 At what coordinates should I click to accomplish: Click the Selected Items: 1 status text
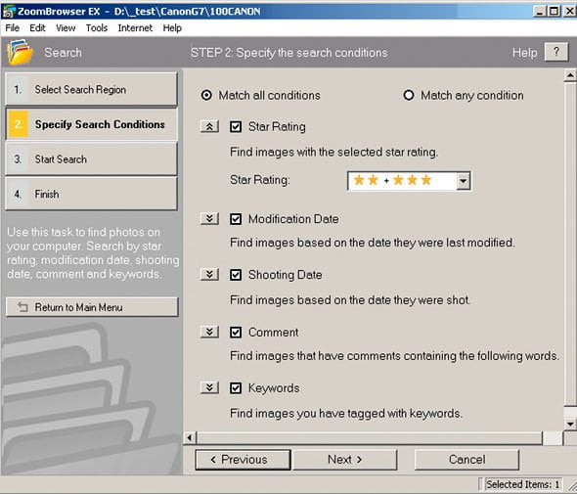coord(522,484)
